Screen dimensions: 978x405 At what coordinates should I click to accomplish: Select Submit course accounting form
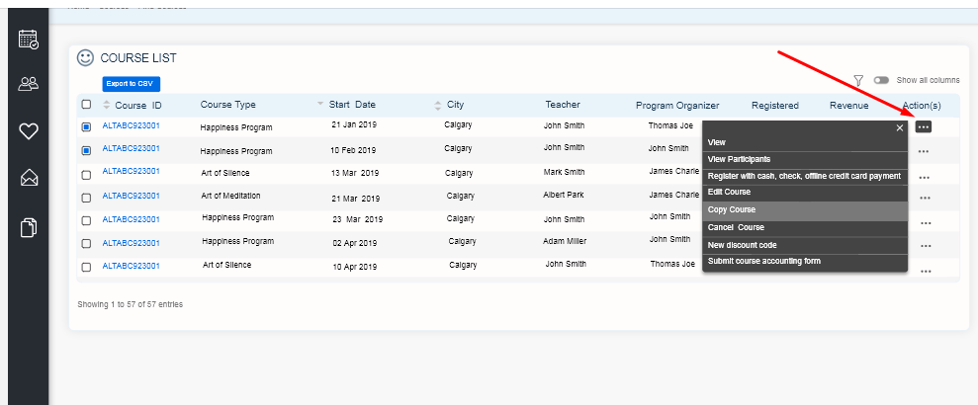click(805, 262)
